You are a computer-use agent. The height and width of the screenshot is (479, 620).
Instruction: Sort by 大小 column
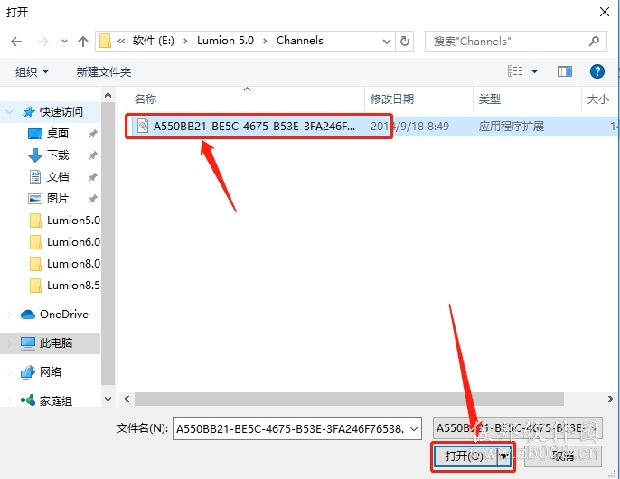pyautogui.click(x=598, y=99)
